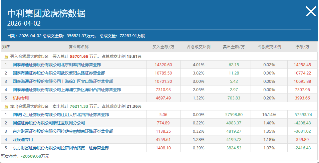Viewport: 319px width, 163px height.
Task: Click the sell ratio 21.36% value
Action: point(134,106)
